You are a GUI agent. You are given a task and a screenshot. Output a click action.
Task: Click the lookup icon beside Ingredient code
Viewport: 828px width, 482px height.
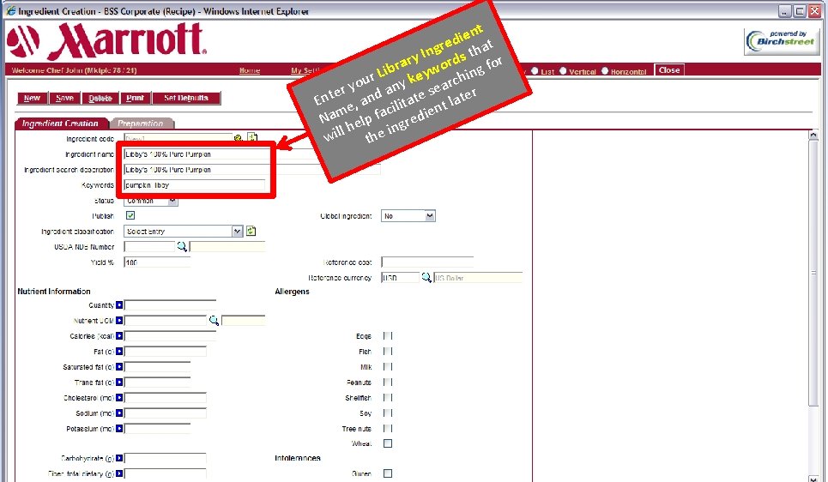click(x=239, y=138)
